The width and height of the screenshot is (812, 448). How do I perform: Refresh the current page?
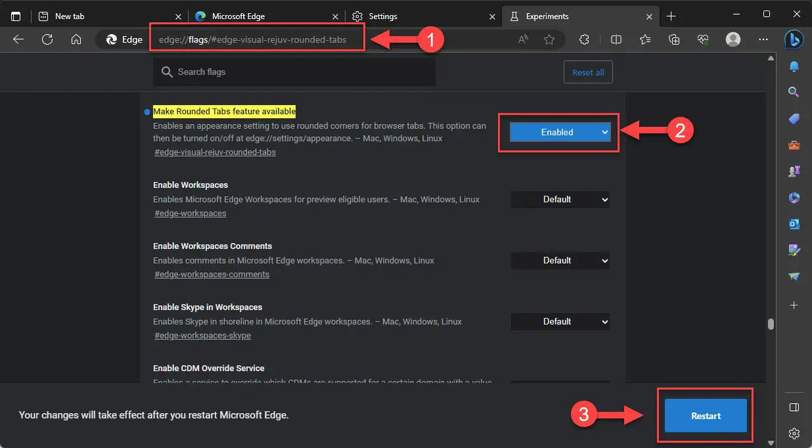click(x=47, y=39)
